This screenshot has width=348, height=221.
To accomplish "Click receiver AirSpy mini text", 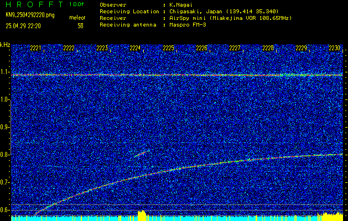I will pyautogui.click(x=230, y=18).
